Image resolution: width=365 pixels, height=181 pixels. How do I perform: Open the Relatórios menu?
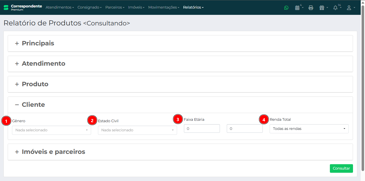point(193,7)
